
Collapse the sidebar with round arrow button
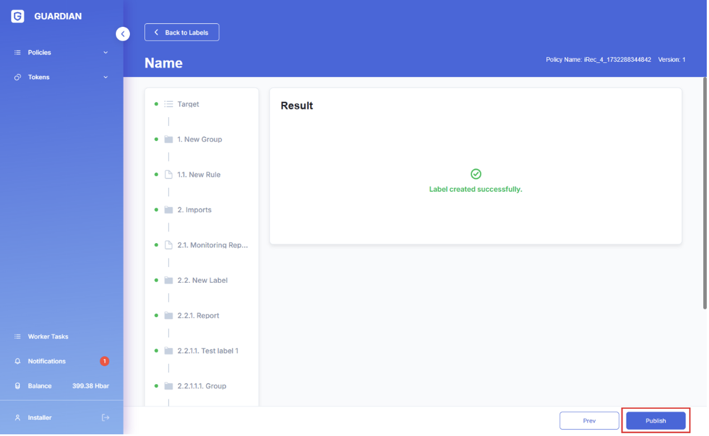pos(123,34)
